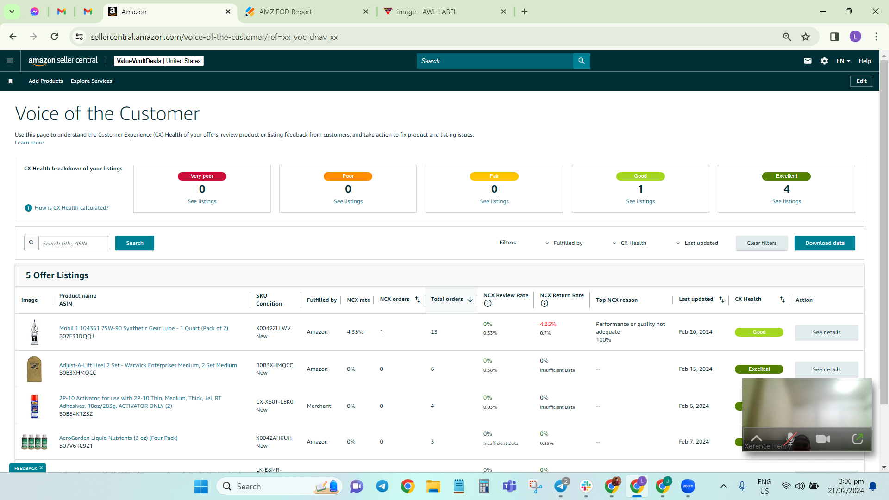Open the messages envelope icon
This screenshot has width=889, height=500.
point(808,61)
